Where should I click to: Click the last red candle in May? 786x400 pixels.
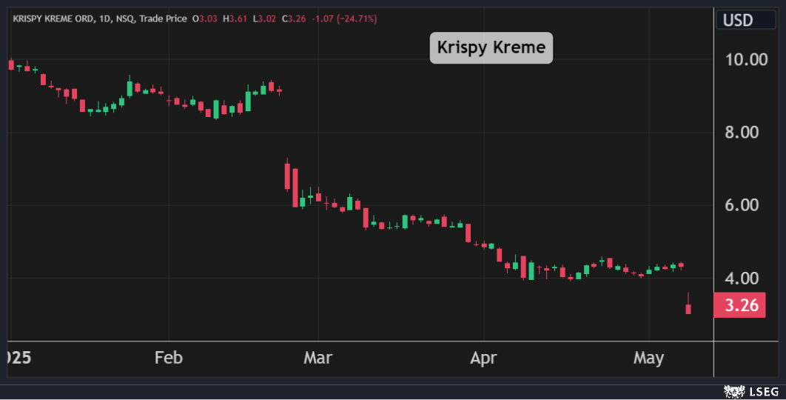pyautogui.click(x=688, y=308)
